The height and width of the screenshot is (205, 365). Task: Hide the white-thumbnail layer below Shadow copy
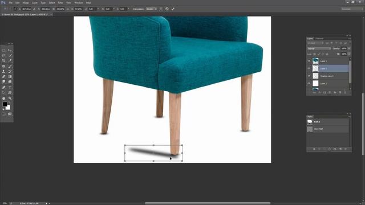[x=309, y=84]
